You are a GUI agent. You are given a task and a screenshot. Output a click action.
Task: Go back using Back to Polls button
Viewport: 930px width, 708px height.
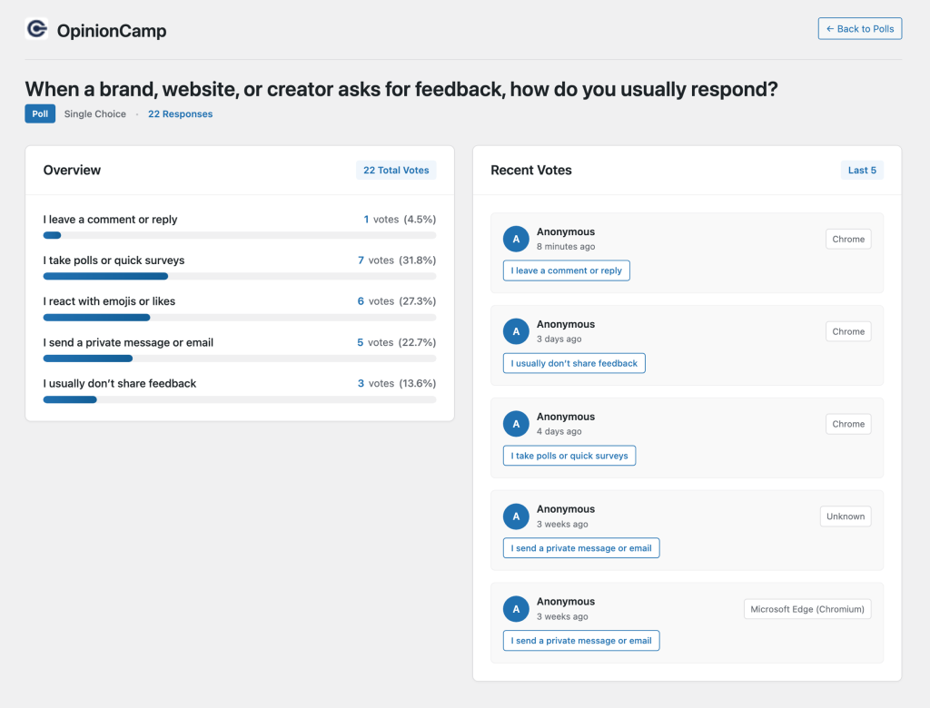pos(859,29)
